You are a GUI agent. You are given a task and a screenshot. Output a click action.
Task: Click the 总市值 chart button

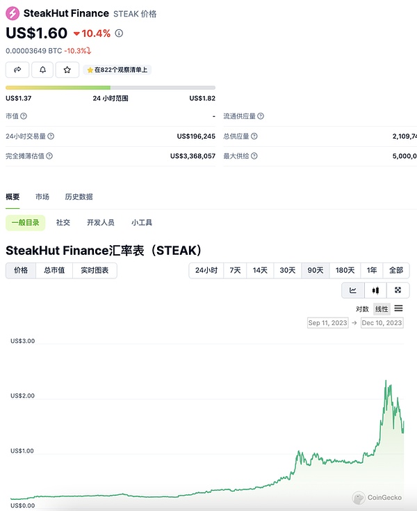pos(54,270)
